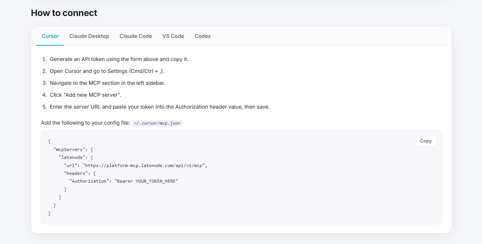Click the platform-mcp.latenode.com URL string

[144, 166]
